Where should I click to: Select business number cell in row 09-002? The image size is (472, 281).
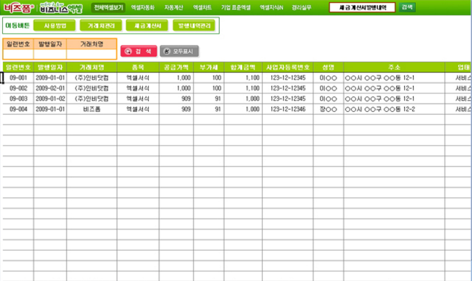288,88
